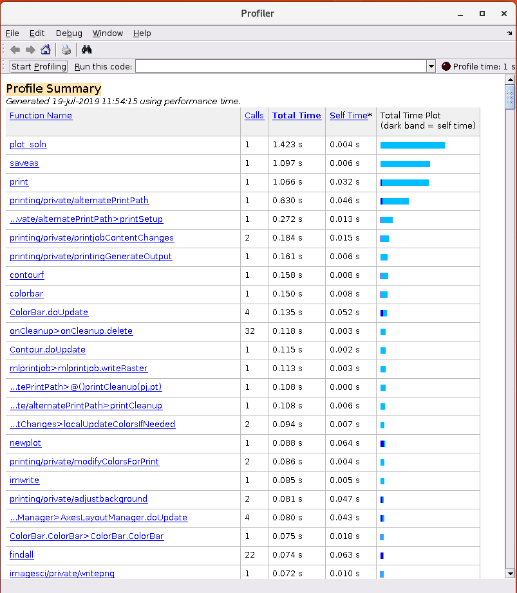Click the plot_soln total time bar
Image resolution: width=517 pixels, height=593 pixels.
pyautogui.click(x=413, y=145)
